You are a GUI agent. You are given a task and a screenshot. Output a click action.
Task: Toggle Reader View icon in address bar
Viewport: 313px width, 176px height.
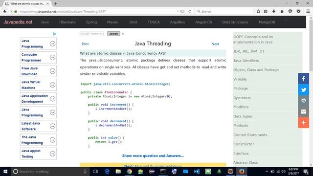pos(182,11)
